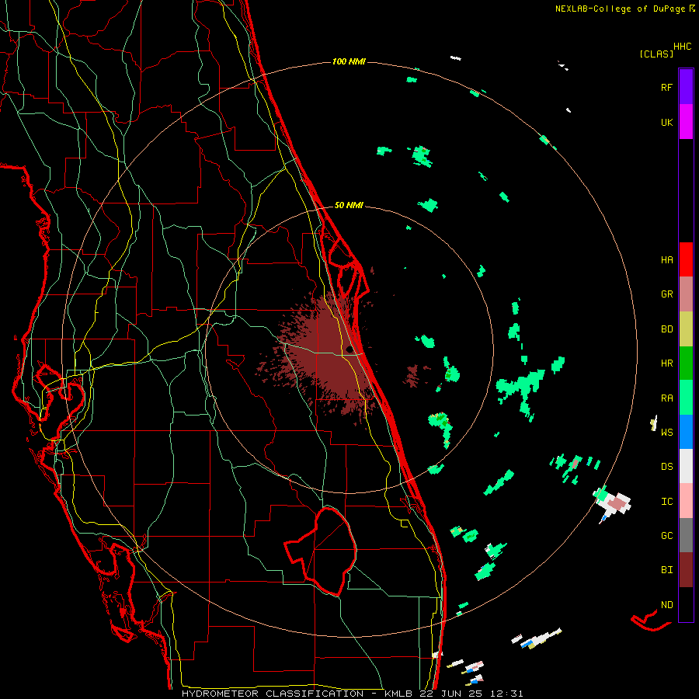699x699 pixels.
Task: Click the "GR" legend label
Action: [x=666, y=294]
